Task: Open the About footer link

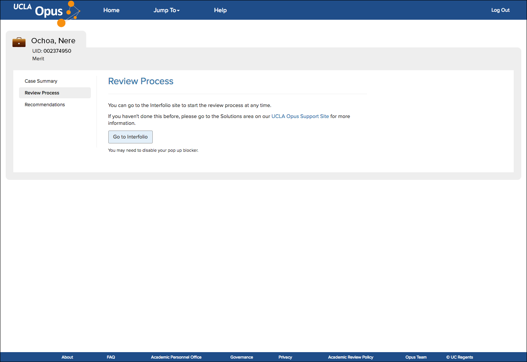Action: point(67,357)
